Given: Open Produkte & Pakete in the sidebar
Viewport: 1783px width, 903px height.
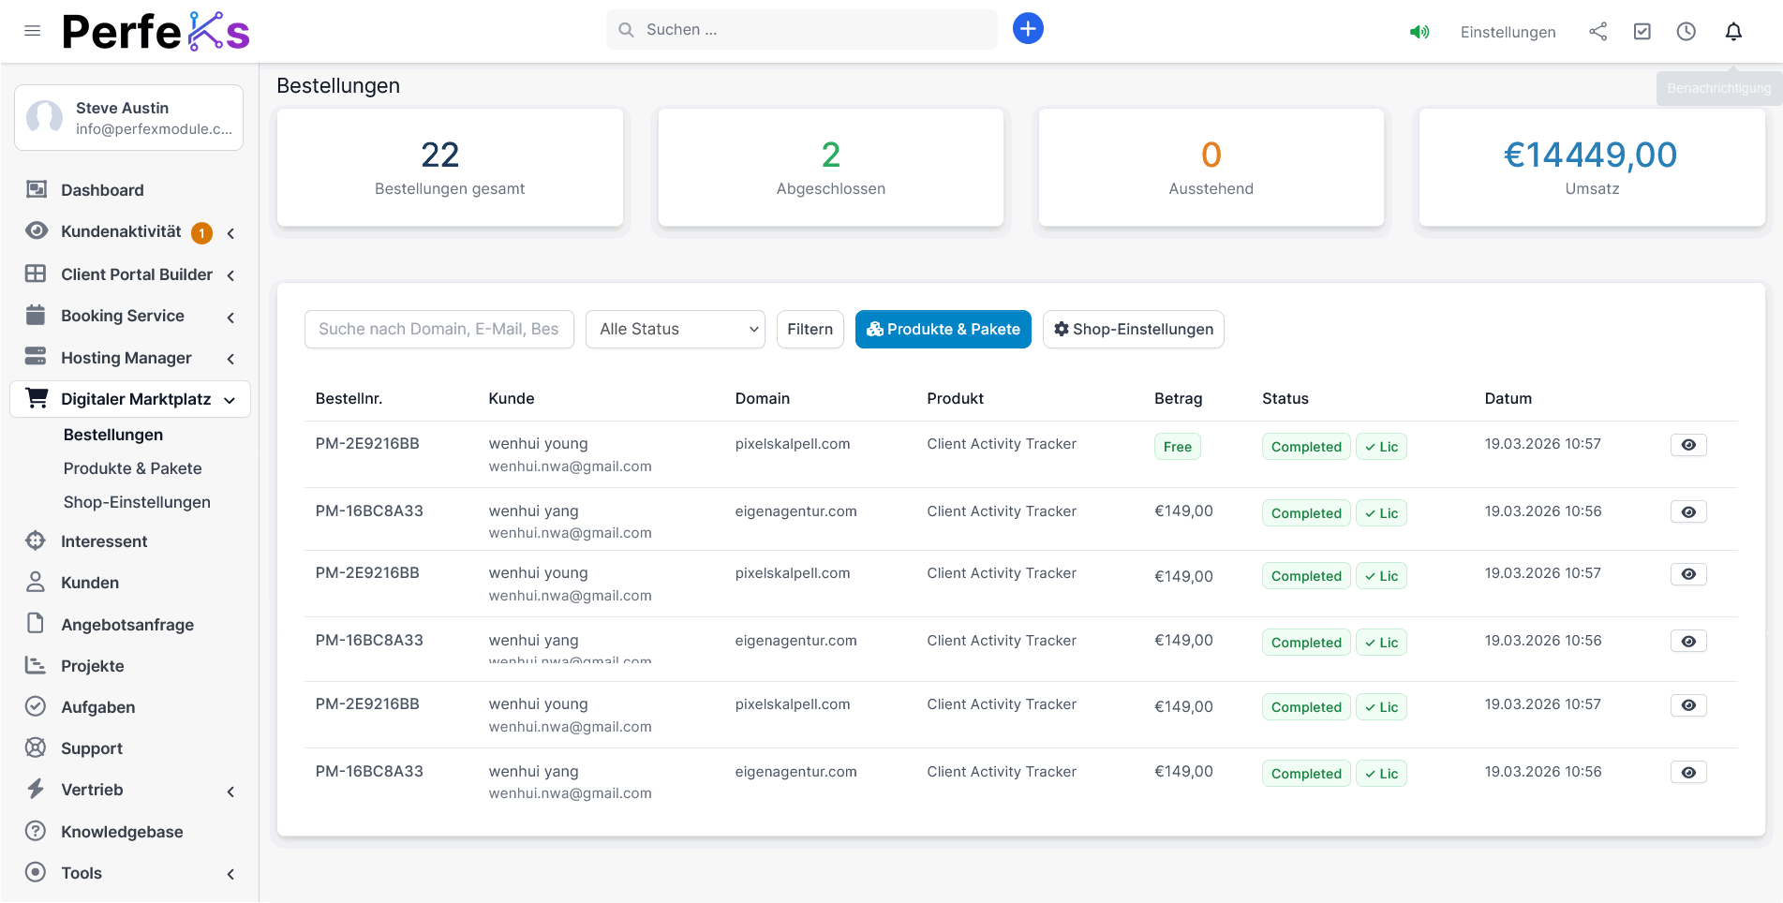Looking at the screenshot, I should point(132,468).
